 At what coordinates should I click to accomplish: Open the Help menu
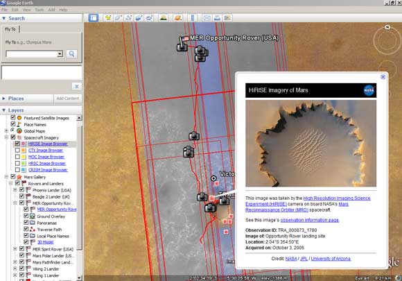click(63, 10)
